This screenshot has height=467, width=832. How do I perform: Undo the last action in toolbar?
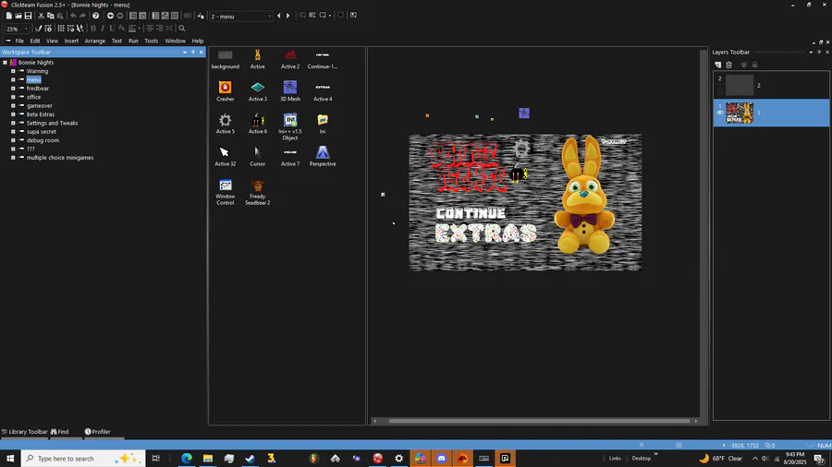click(x=73, y=16)
